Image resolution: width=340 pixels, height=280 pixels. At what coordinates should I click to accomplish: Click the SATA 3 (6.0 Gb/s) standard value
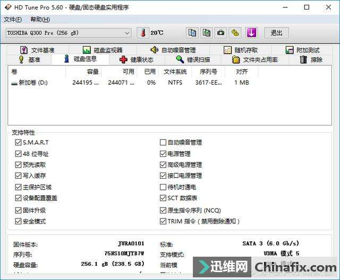click(271, 243)
